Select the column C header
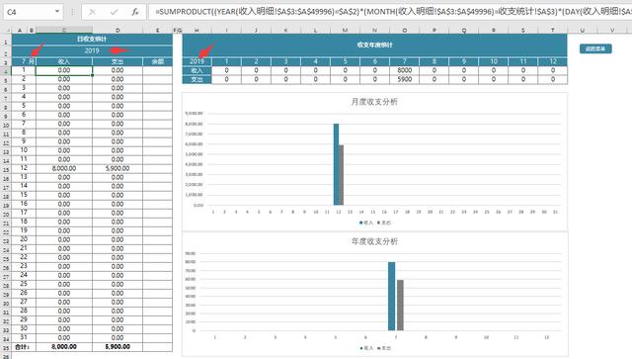 click(x=64, y=30)
